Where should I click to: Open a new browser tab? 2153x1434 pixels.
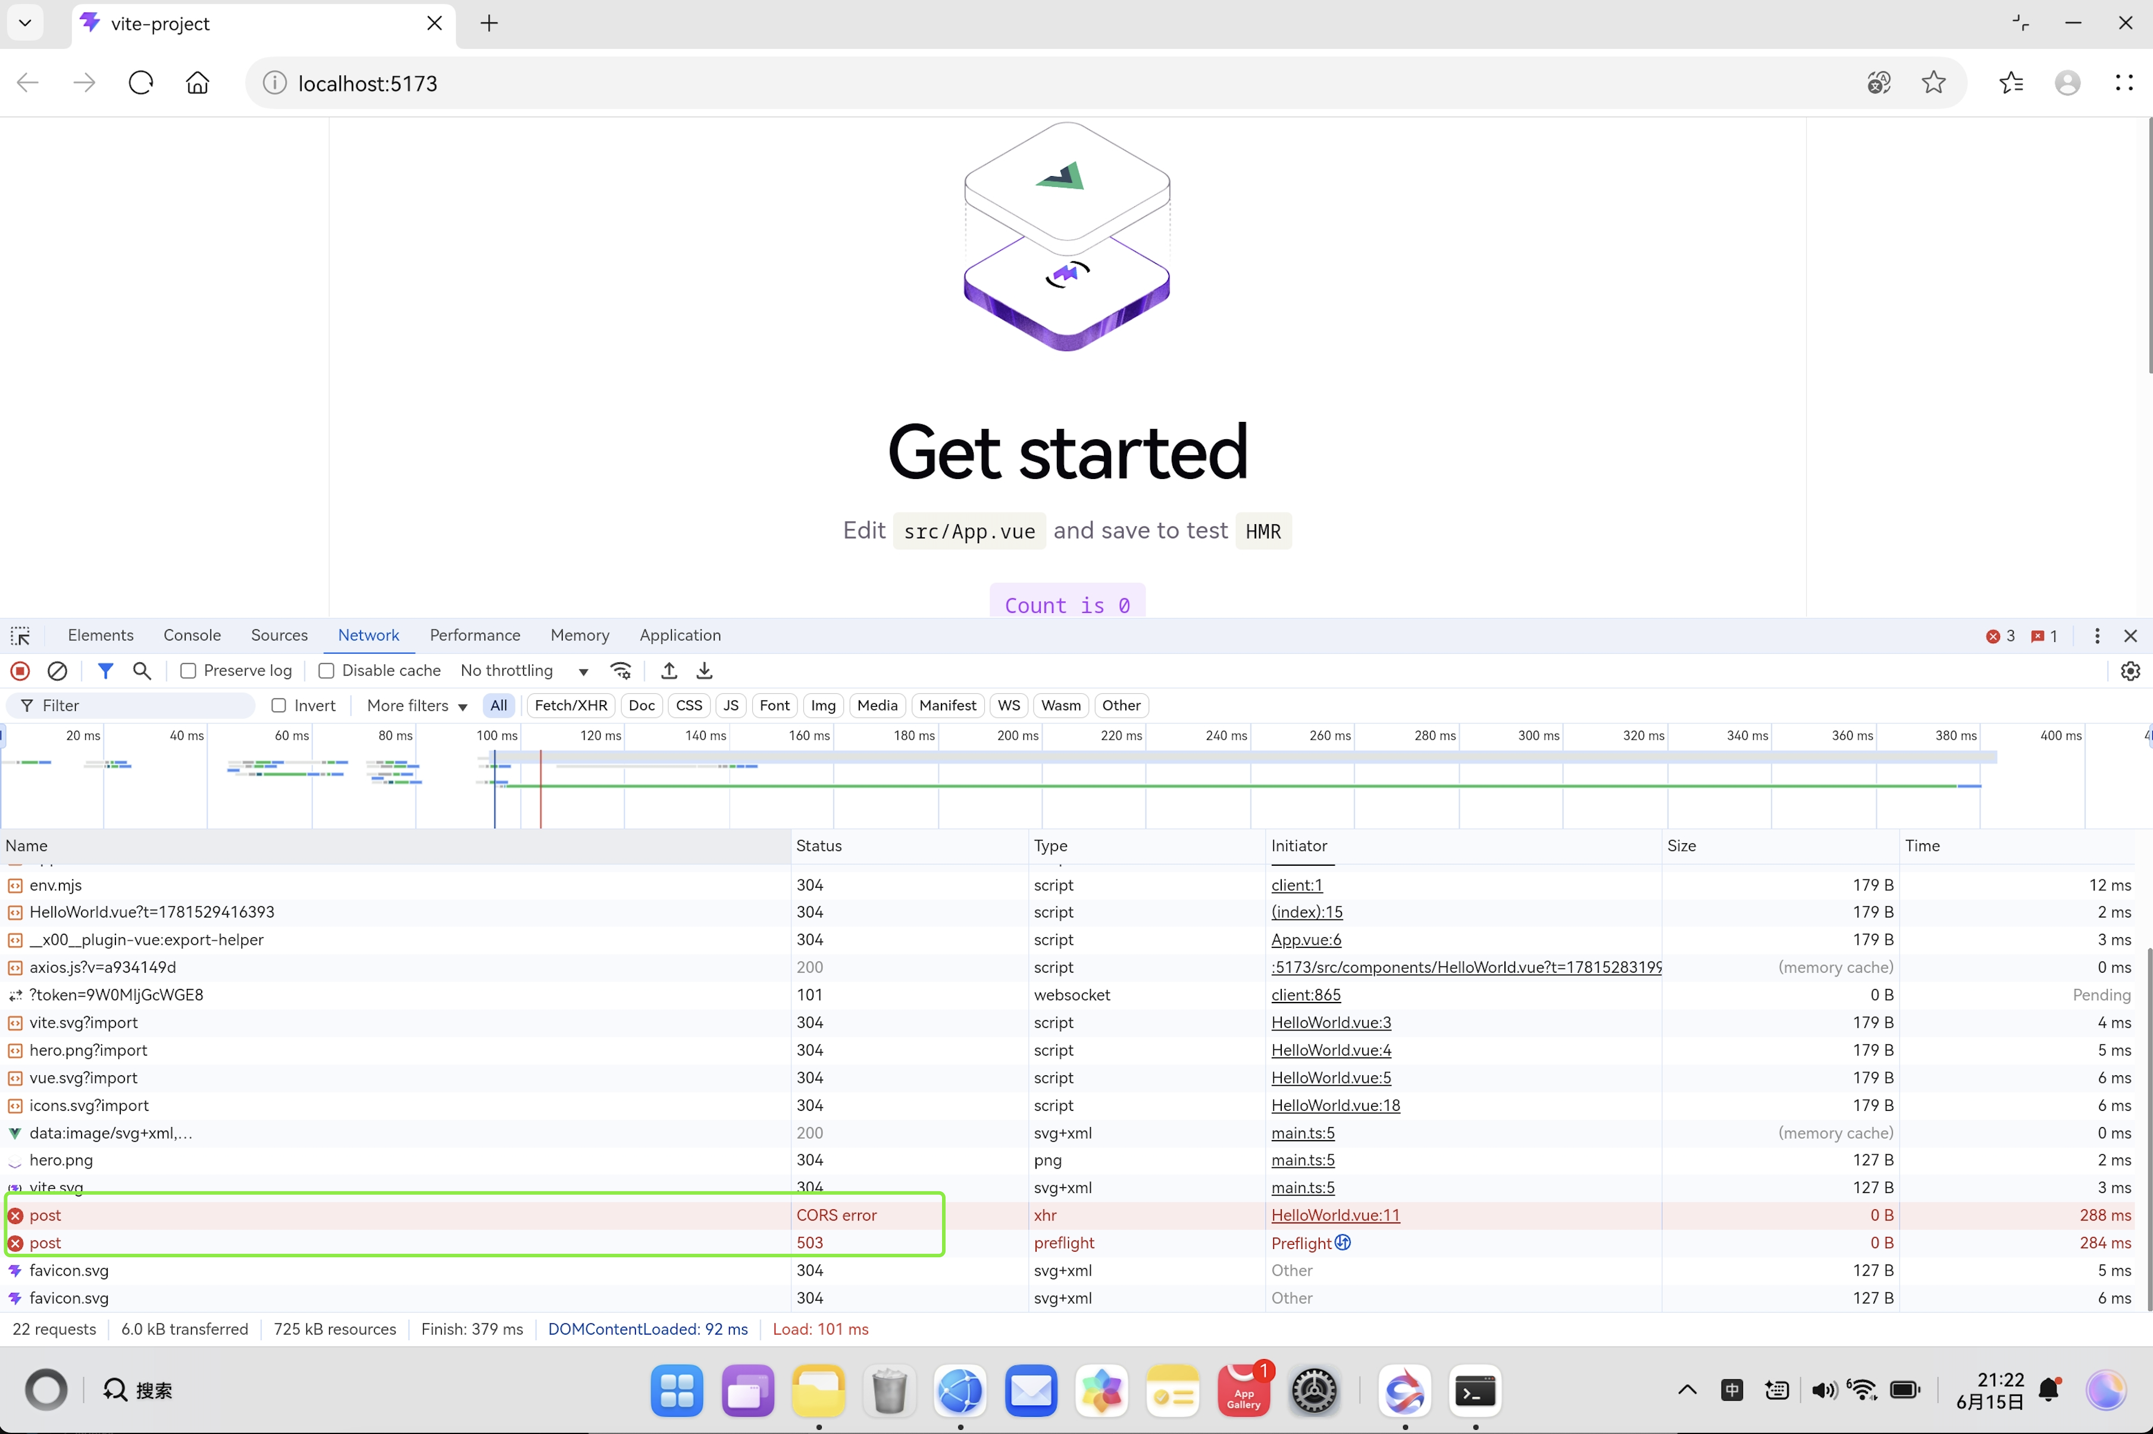point(489,24)
